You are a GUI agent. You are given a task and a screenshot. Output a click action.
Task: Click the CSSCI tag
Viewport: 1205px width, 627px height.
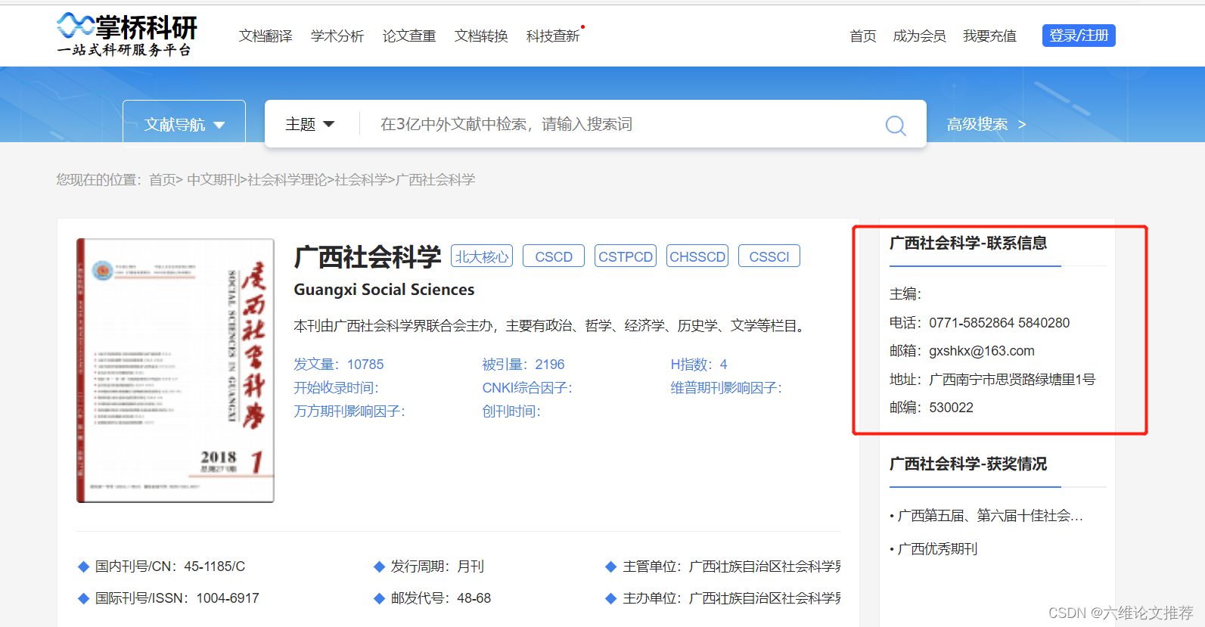(769, 256)
